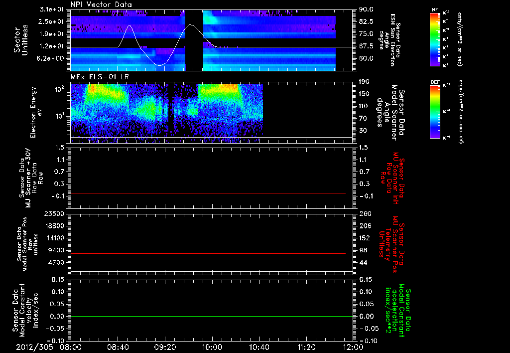
Task: Click the '1.2e+01' sector tick label
Action: click(52, 46)
